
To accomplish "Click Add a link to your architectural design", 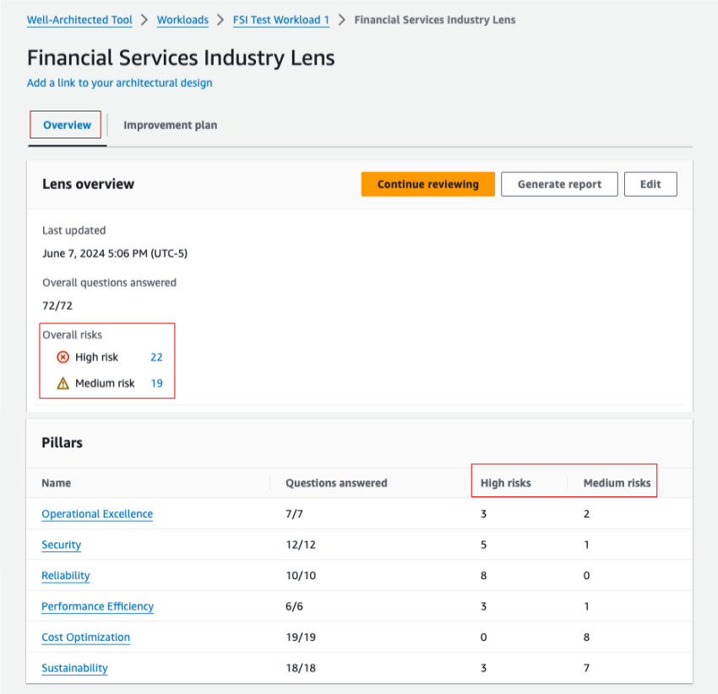I will (119, 83).
